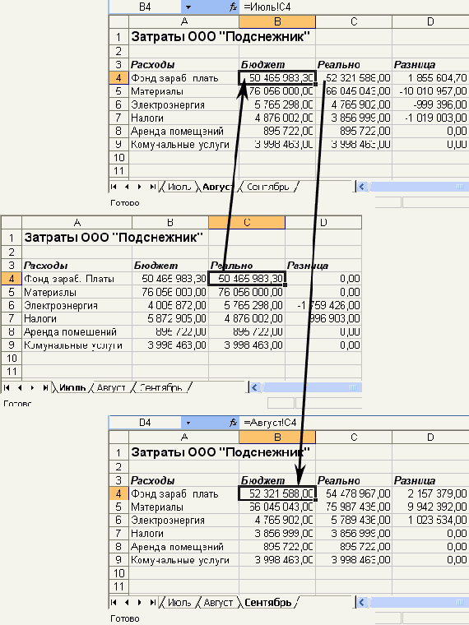Click the formula bar containing =Август!C4
The height and width of the screenshot is (625, 469).
pyautogui.click(x=355, y=423)
